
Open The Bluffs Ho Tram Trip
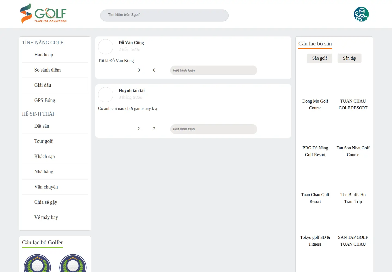tap(353, 198)
